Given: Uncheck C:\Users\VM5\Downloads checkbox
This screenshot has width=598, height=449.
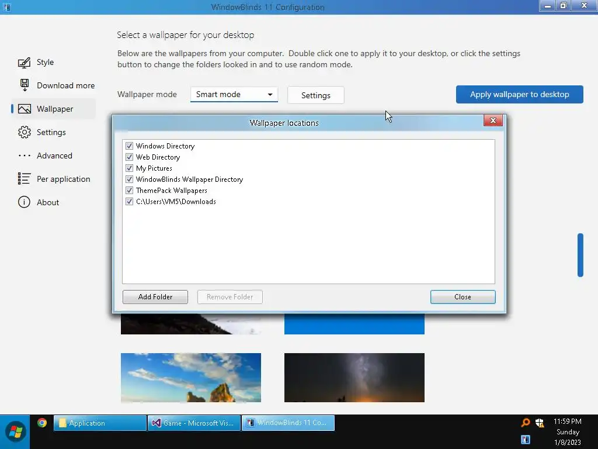Looking at the screenshot, I should 129,201.
